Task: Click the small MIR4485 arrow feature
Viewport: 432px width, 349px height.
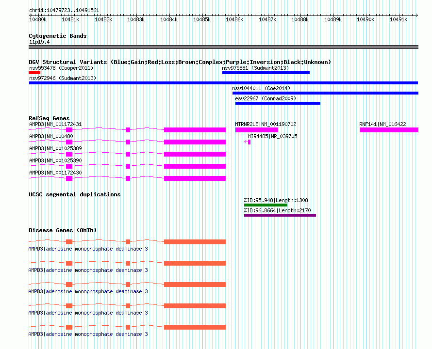Action: pyautogui.click(x=248, y=142)
